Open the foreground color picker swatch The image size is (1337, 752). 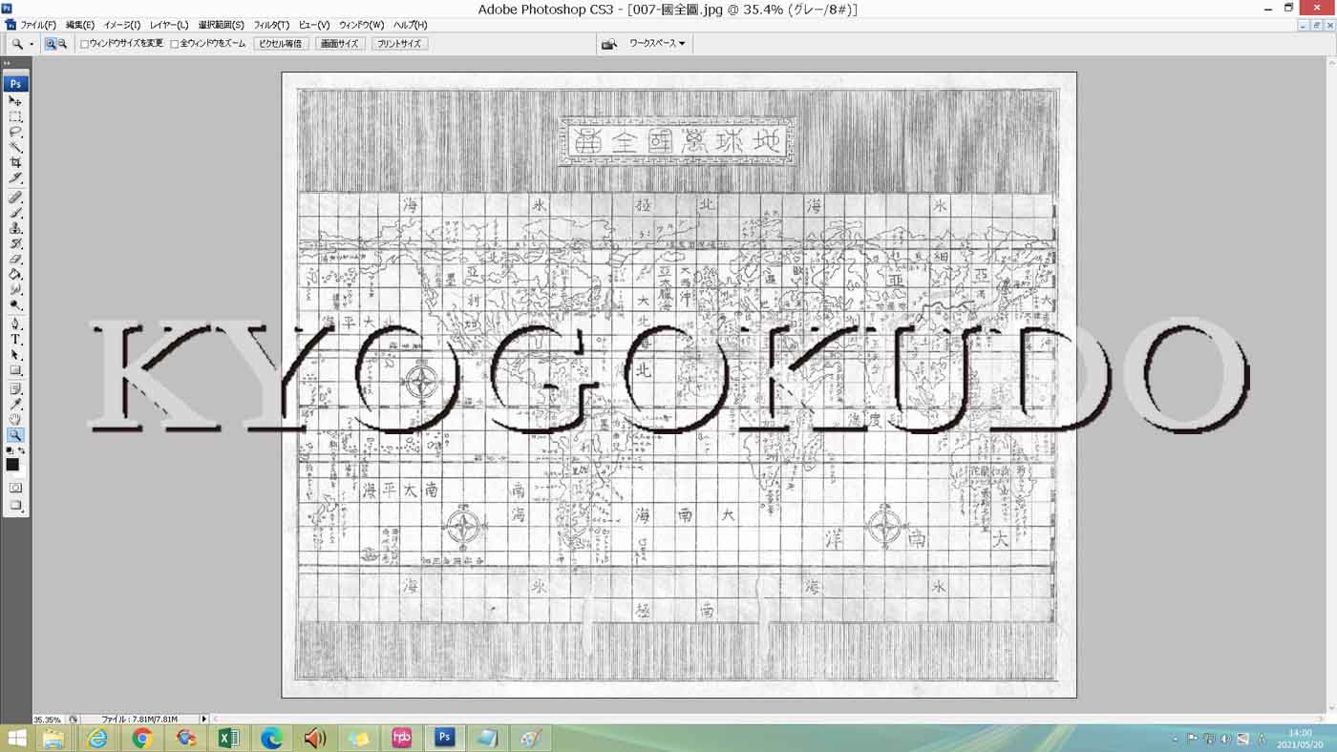pos(12,464)
